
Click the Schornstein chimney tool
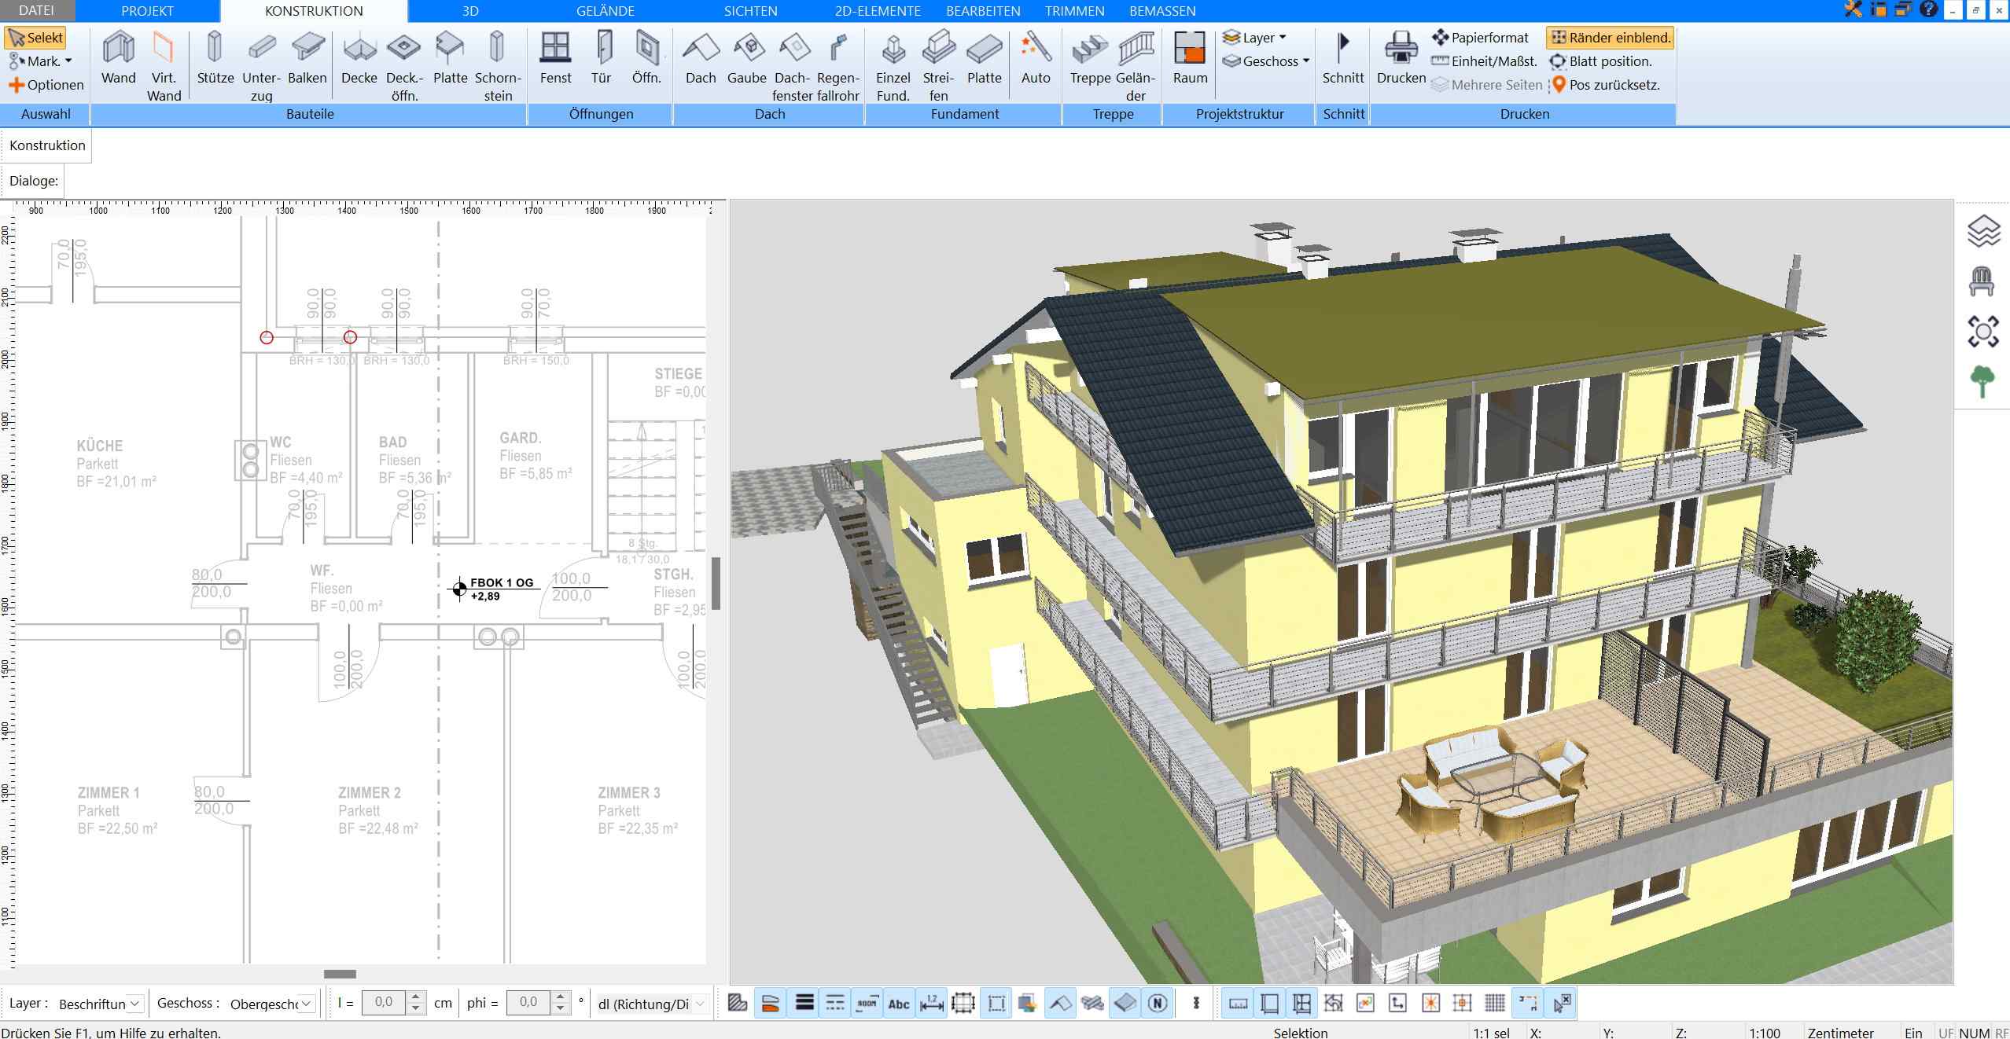497,66
